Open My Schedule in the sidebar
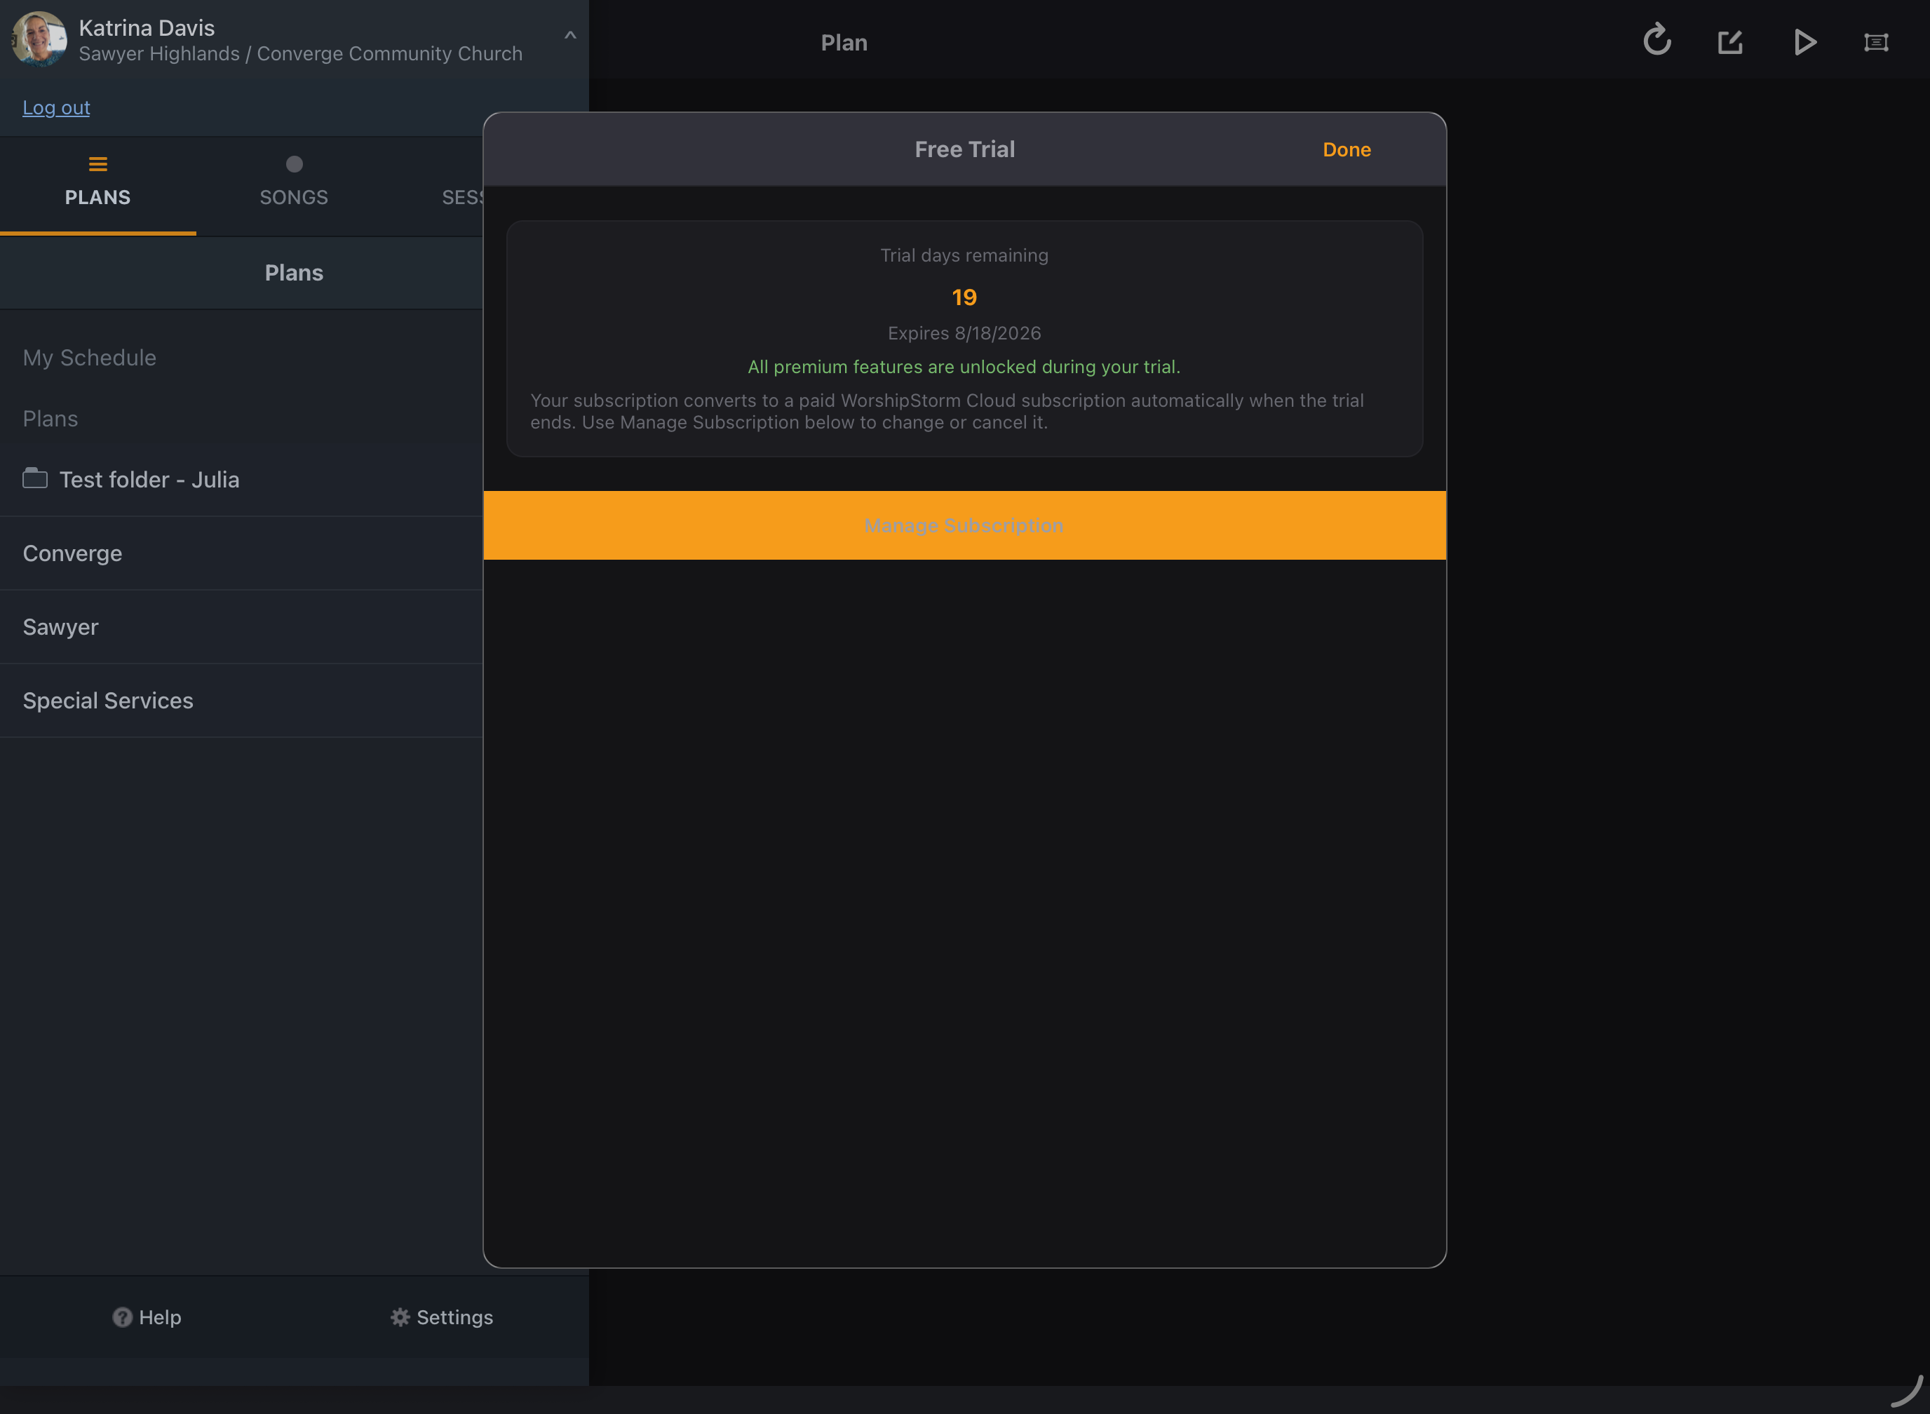Viewport: 1930px width, 1414px height. [x=89, y=358]
